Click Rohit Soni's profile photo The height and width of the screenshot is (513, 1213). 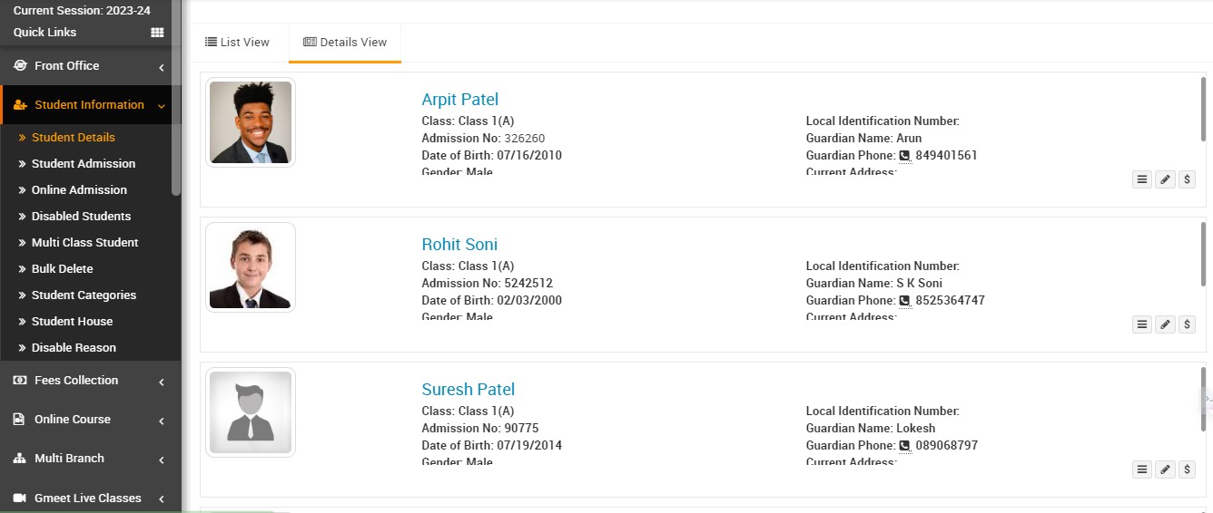tap(251, 267)
